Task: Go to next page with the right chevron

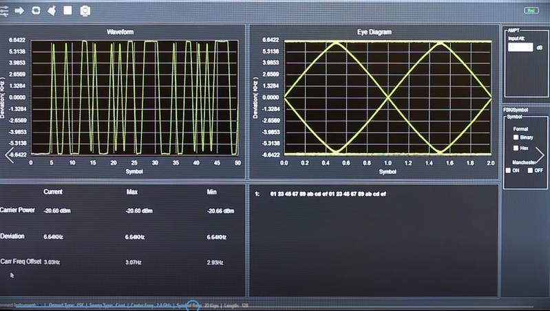Action: coord(540,155)
